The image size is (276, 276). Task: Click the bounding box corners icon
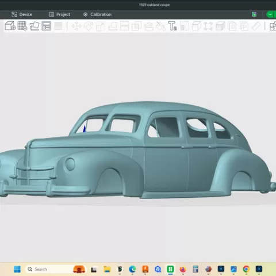click(x=208, y=26)
